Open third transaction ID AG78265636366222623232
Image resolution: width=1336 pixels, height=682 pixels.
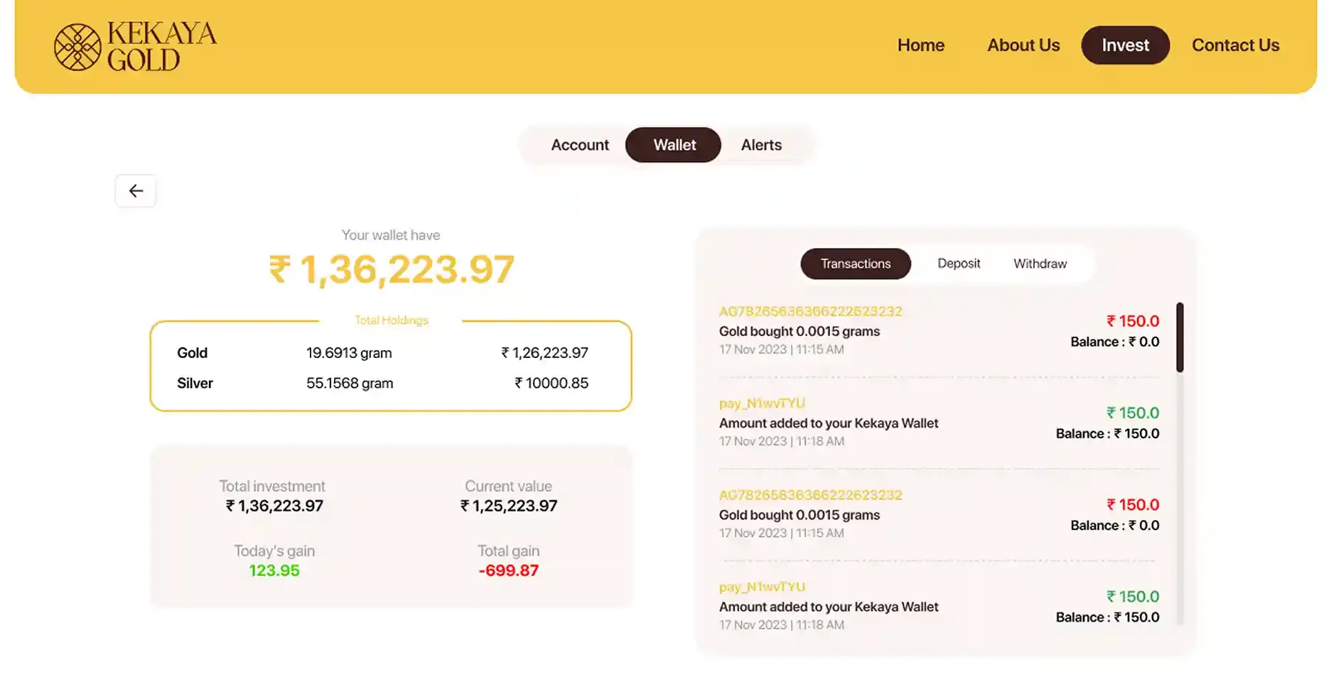pyautogui.click(x=810, y=495)
